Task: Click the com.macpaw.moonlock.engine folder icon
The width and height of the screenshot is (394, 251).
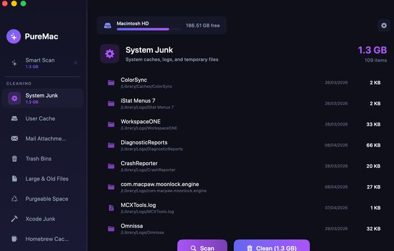Action: (x=111, y=187)
